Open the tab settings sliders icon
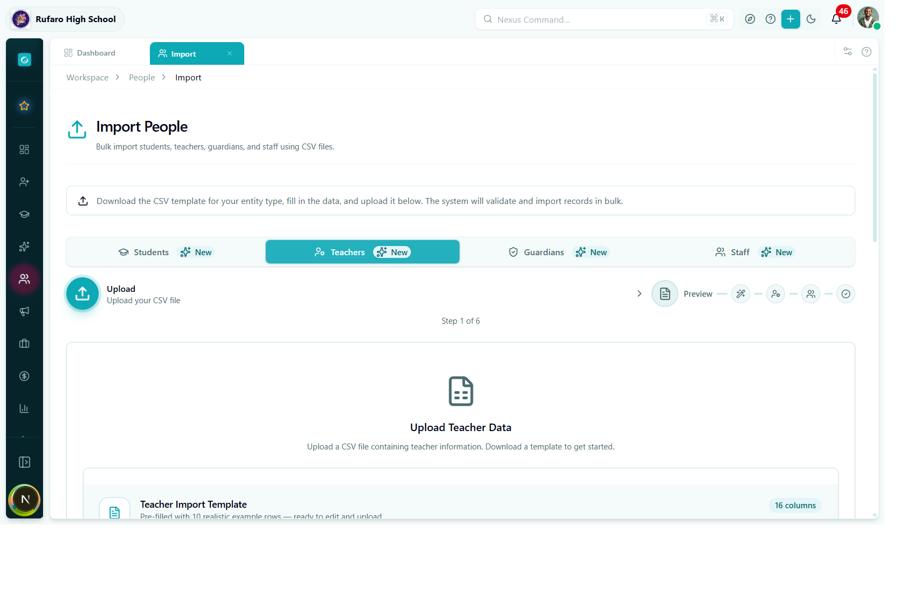921x607 pixels. click(848, 52)
